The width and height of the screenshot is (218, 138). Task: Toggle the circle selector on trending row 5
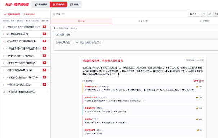point(48,55)
